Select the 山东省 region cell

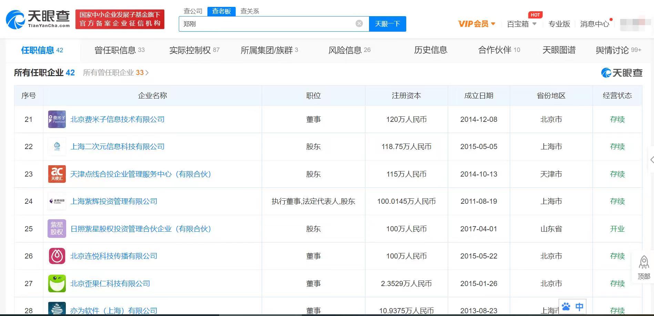tap(551, 229)
